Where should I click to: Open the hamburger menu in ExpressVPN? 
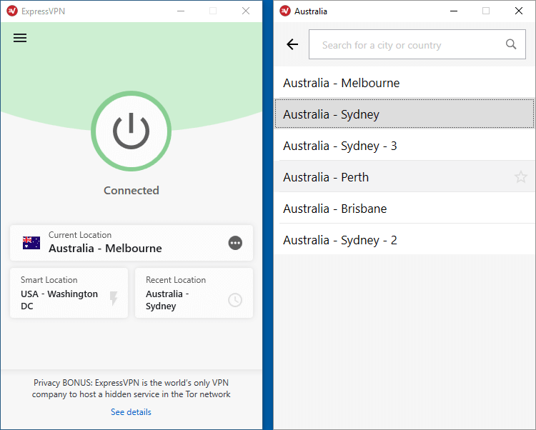click(x=20, y=38)
